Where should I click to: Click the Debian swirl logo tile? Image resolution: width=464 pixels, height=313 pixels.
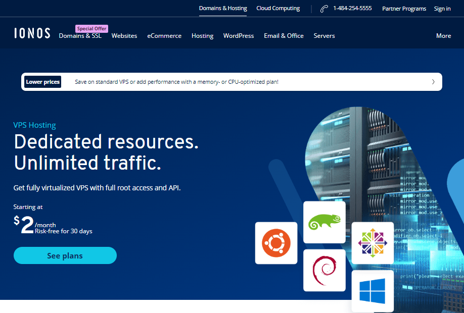pyautogui.click(x=324, y=270)
